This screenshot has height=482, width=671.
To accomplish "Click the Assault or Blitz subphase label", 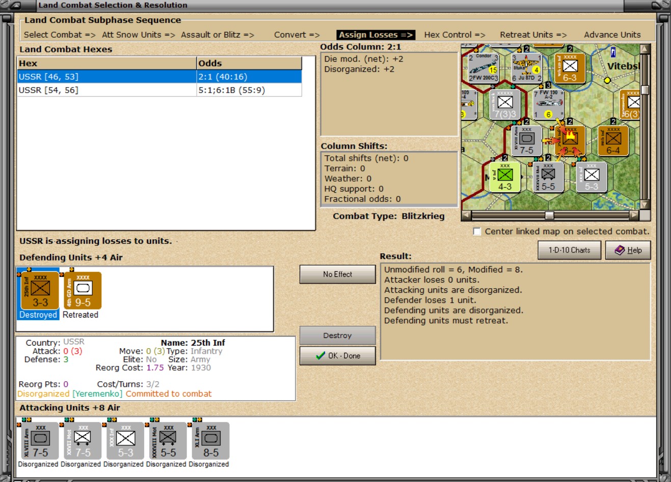I will point(218,35).
